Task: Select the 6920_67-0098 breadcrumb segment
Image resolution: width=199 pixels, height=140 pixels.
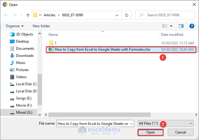Action: (x=73, y=15)
